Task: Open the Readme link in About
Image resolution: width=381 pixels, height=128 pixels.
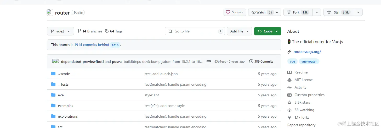Action: point(301,72)
